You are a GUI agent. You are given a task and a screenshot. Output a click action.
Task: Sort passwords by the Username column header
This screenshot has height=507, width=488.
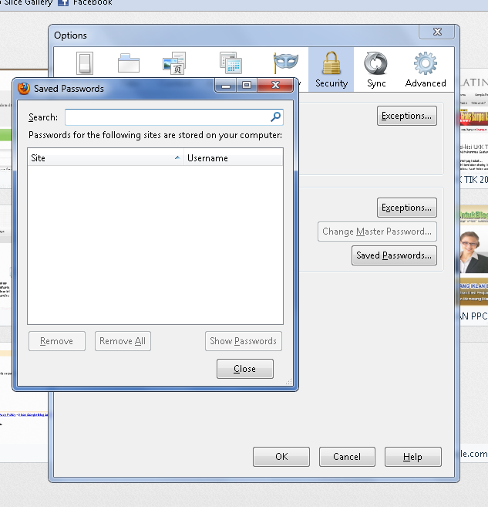(x=233, y=157)
